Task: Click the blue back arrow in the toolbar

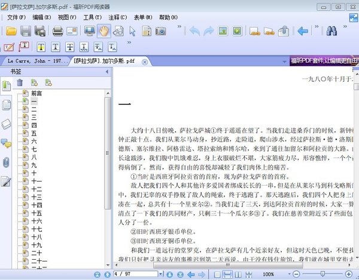Action: tap(303, 31)
